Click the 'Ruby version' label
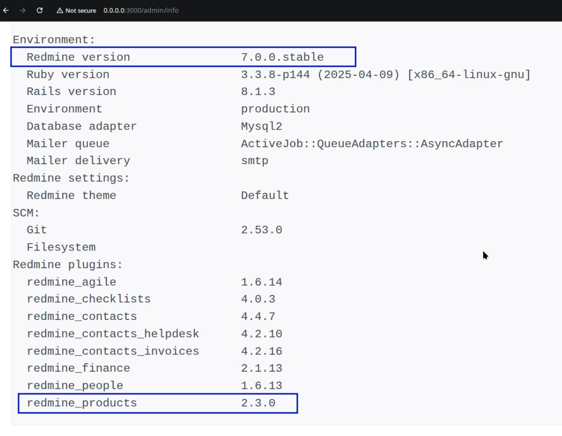 point(68,75)
